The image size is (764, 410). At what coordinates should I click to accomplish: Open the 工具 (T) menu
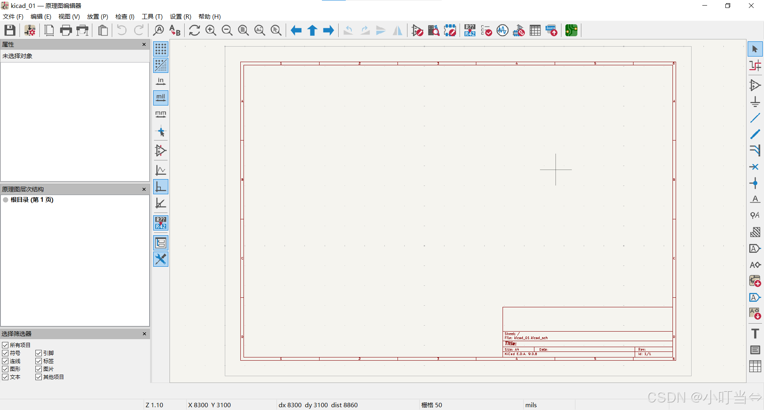(152, 16)
